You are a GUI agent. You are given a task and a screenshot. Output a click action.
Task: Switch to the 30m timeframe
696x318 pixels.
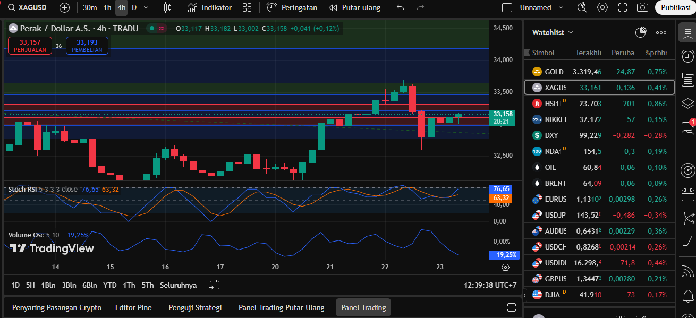[x=90, y=8]
